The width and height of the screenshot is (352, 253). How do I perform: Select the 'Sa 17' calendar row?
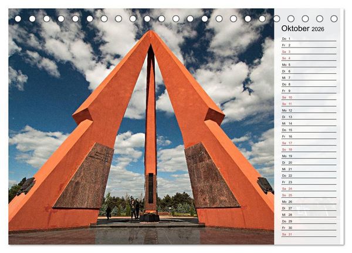[309, 143]
